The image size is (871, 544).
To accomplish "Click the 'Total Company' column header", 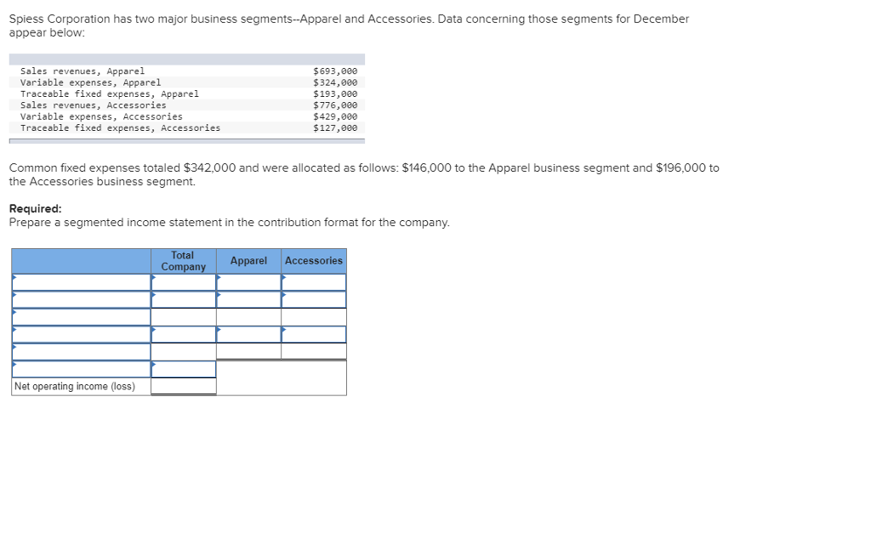I will (184, 261).
